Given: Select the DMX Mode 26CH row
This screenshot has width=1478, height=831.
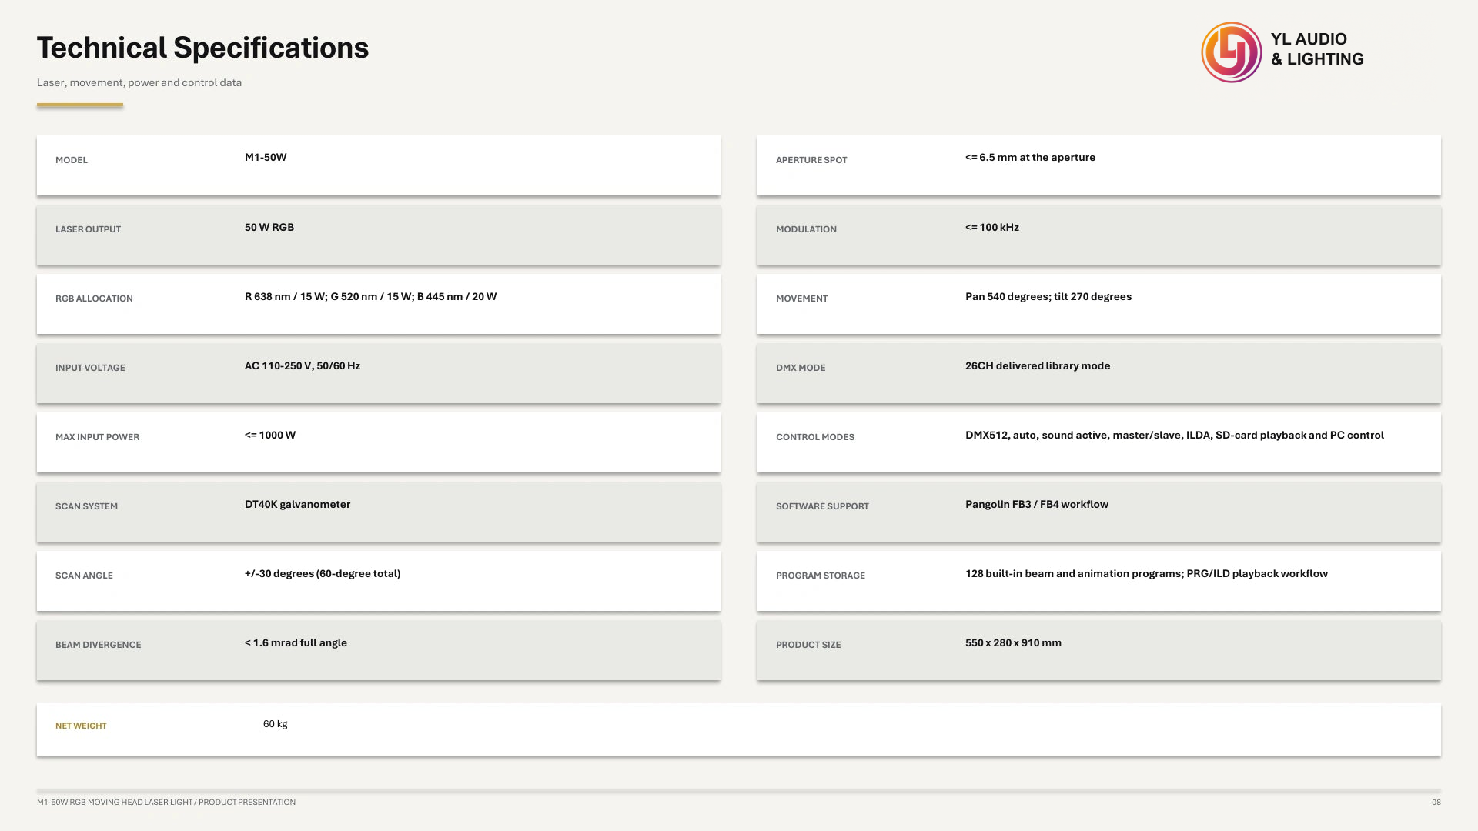Looking at the screenshot, I should [1099, 373].
